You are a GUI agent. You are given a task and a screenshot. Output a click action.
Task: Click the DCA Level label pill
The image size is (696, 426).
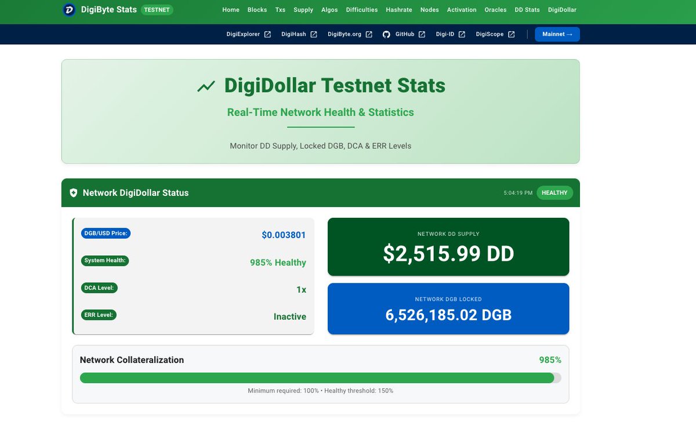pos(99,288)
